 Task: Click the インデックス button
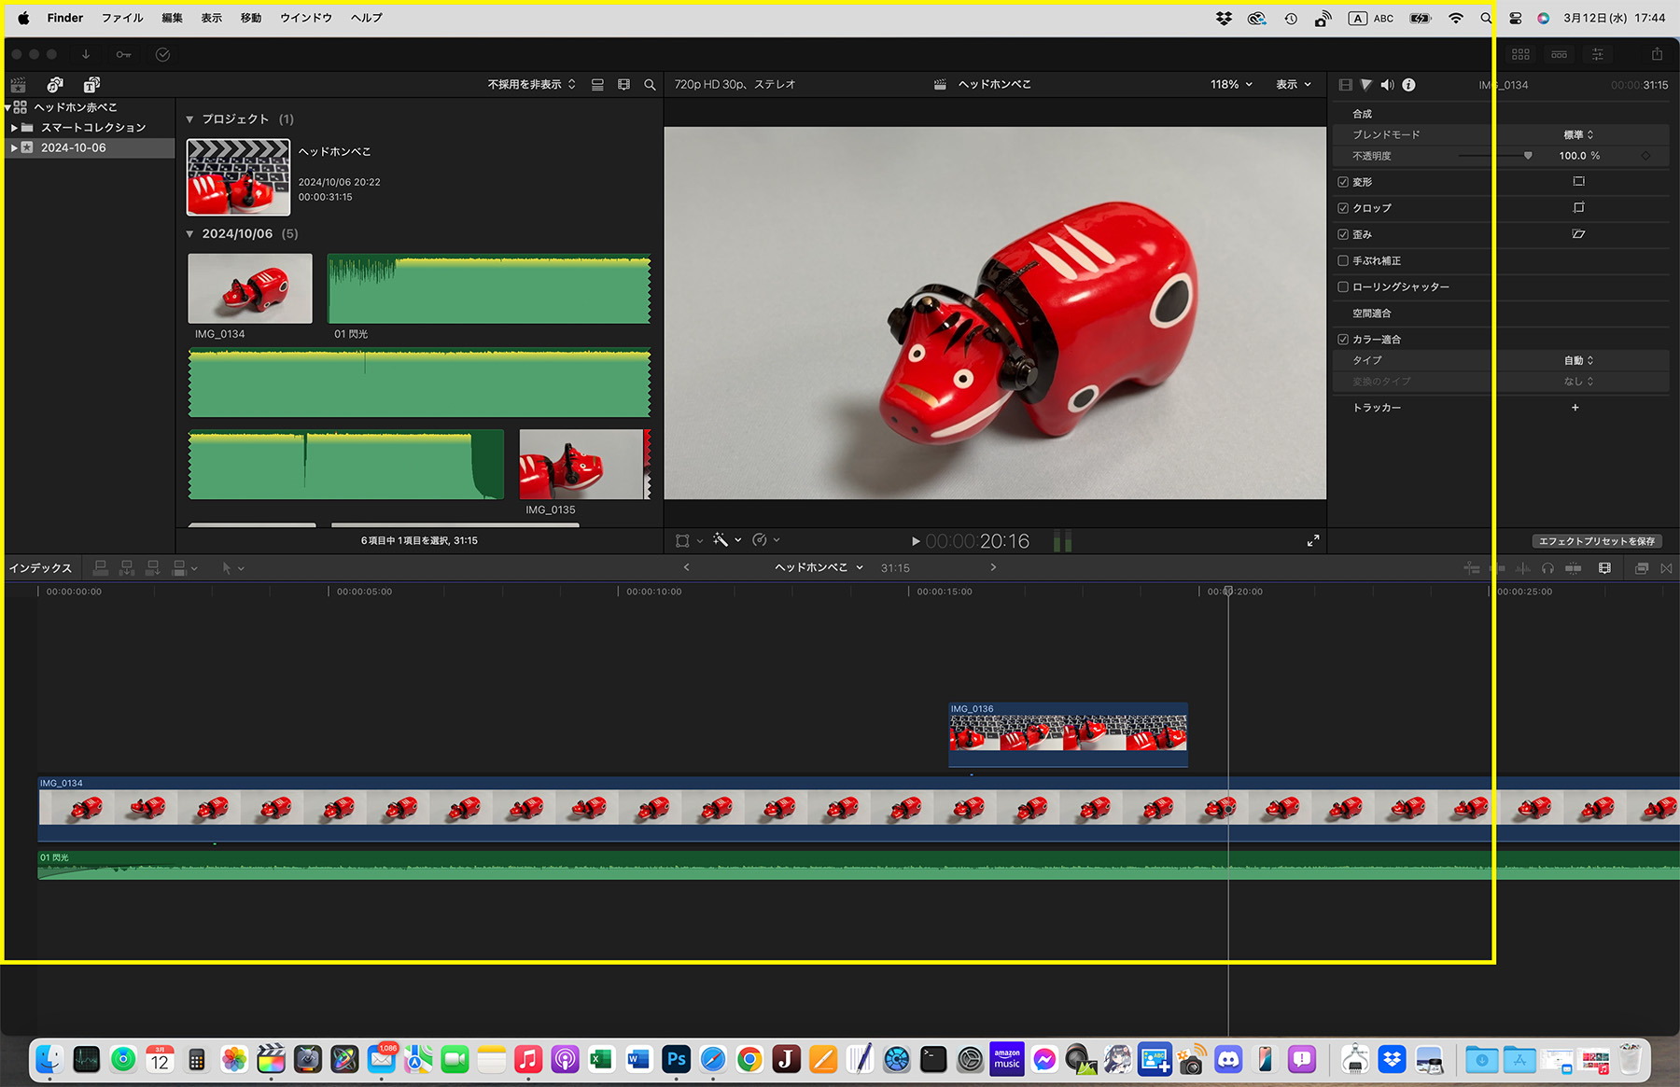tap(40, 568)
